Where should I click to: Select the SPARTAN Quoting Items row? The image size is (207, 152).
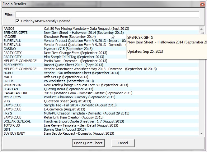[x=101, y=89]
